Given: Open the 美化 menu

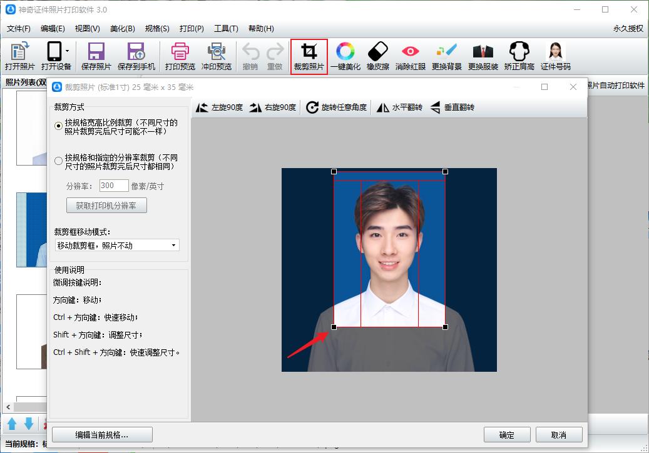Looking at the screenshot, I should tap(123, 28).
